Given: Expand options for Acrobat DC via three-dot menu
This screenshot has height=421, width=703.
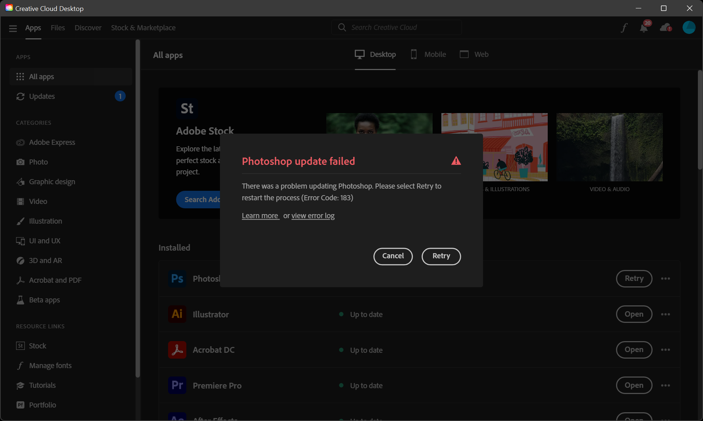Looking at the screenshot, I should click(666, 350).
